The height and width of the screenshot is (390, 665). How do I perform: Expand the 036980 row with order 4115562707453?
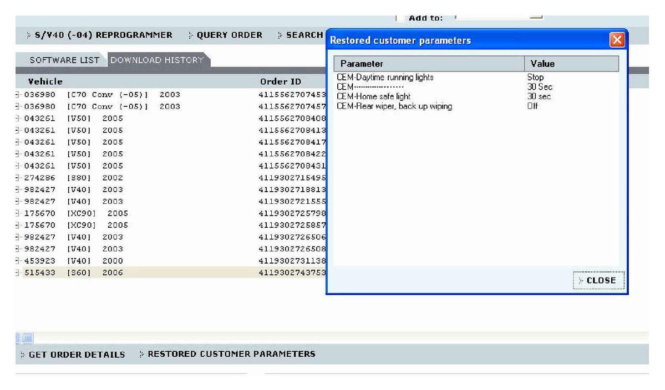click(x=18, y=95)
